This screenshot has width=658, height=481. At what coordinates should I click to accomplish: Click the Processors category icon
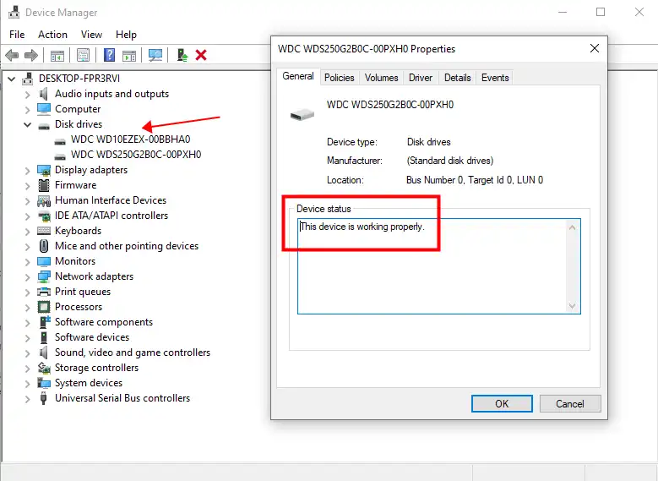tap(44, 307)
